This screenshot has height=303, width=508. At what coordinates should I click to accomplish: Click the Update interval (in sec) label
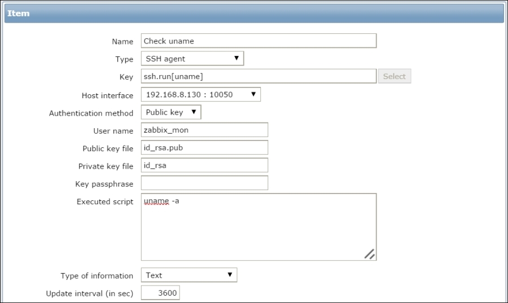pyautogui.click(x=89, y=293)
